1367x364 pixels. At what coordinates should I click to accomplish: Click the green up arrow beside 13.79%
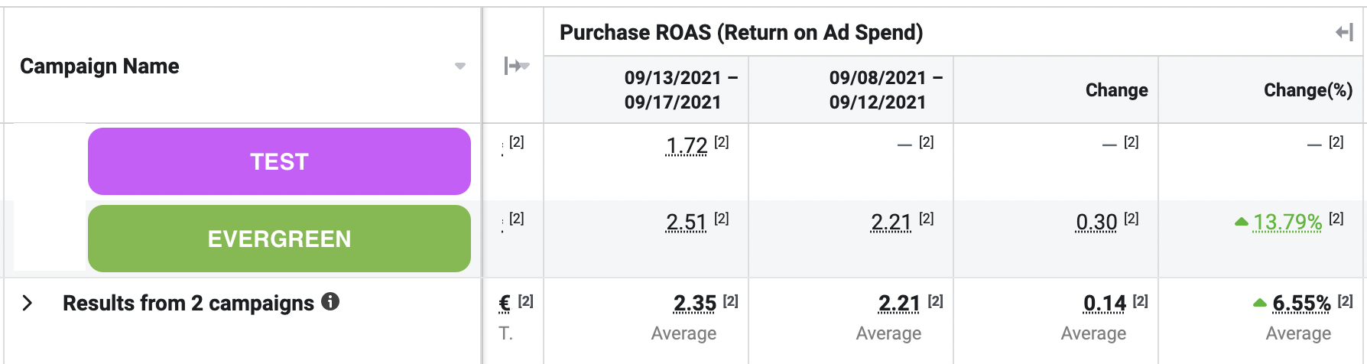click(1242, 222)
